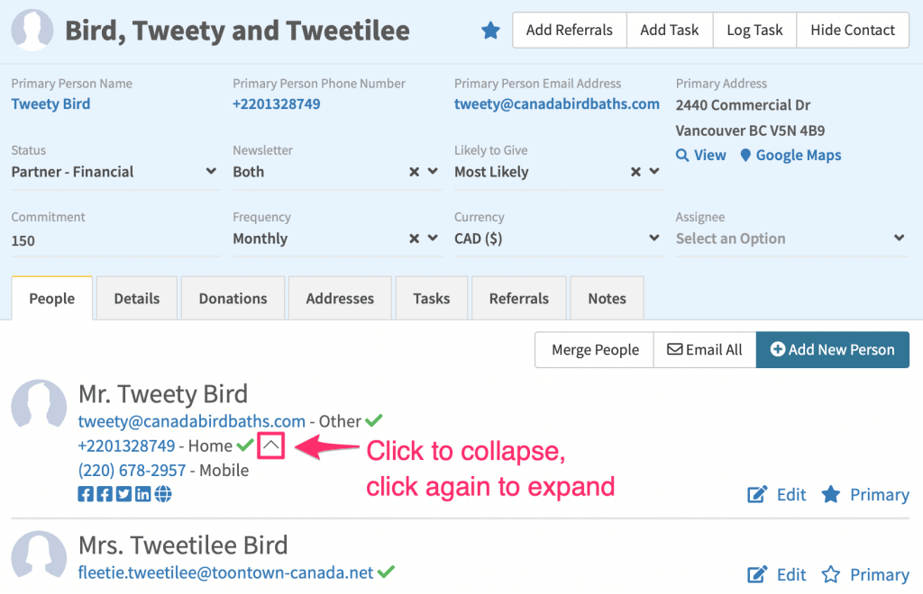923x594 pixels.
Task: Click the Commitment field showing 150
Action: point(115,241)
